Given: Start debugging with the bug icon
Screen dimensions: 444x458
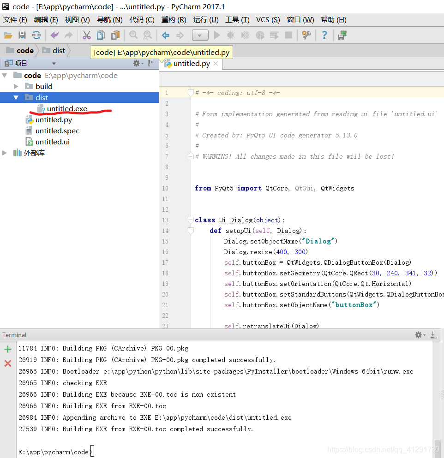Looking at the screenshot, I should (x=230, y=35).
